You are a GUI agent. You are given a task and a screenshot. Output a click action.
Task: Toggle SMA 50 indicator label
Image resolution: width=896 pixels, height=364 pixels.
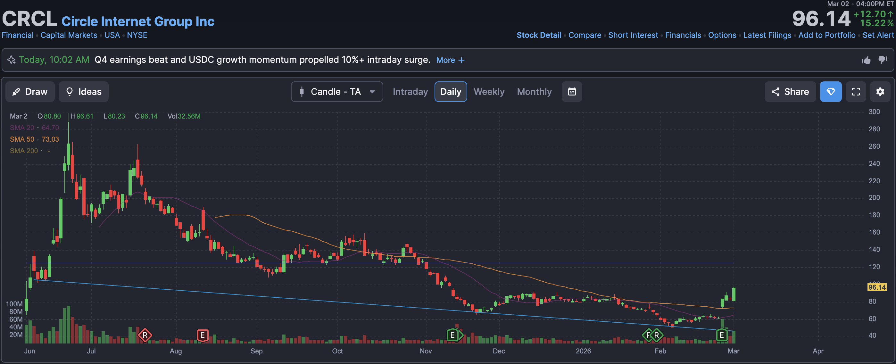pos(22,139)
